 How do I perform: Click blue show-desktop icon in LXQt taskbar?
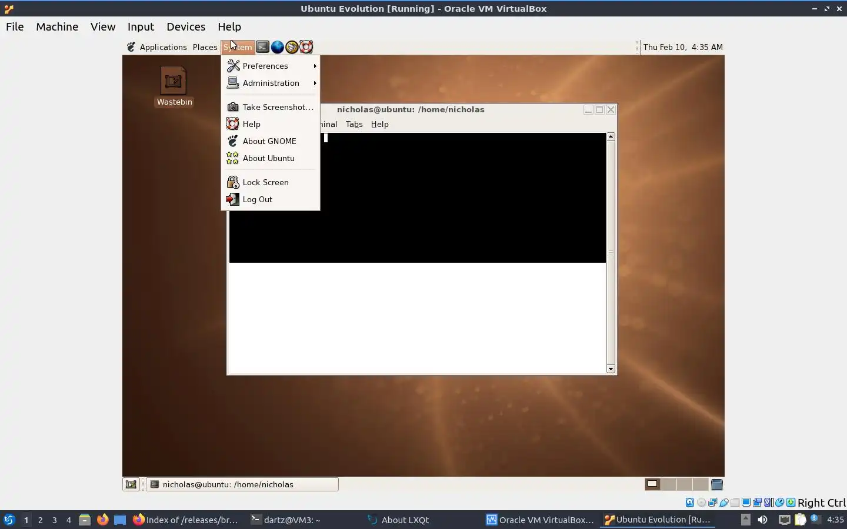pyautogui.click(x=120, y=520)
